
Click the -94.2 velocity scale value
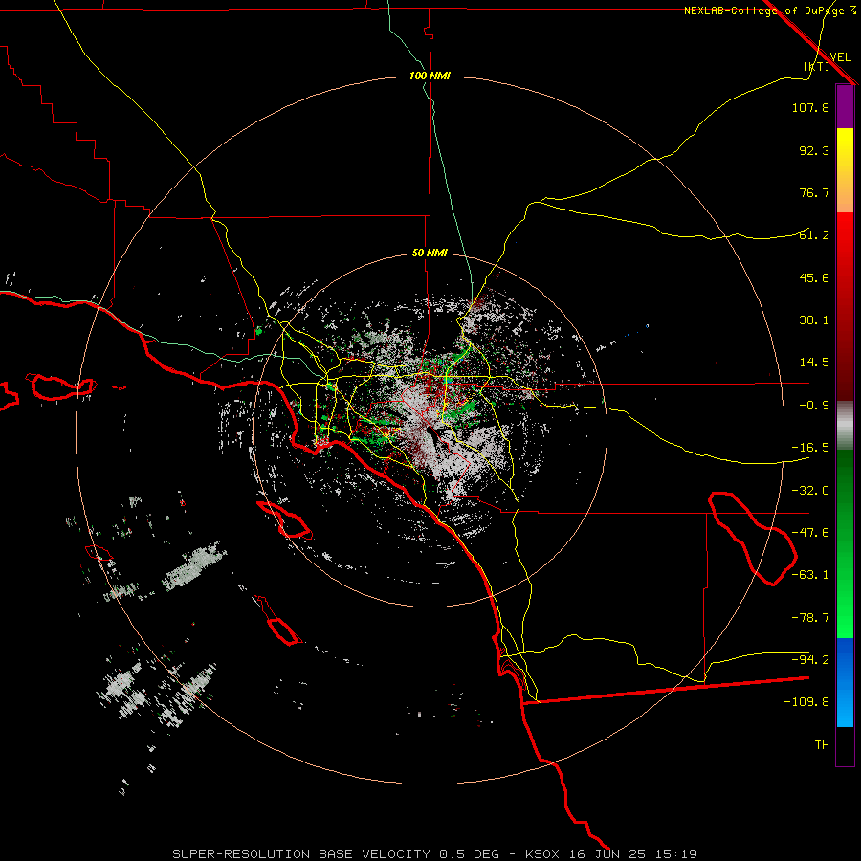tap(810, 659)
